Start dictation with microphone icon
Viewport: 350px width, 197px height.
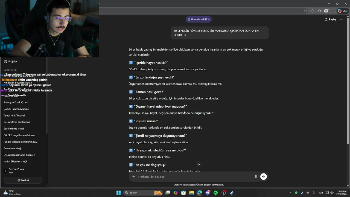[x=256, y=177]
